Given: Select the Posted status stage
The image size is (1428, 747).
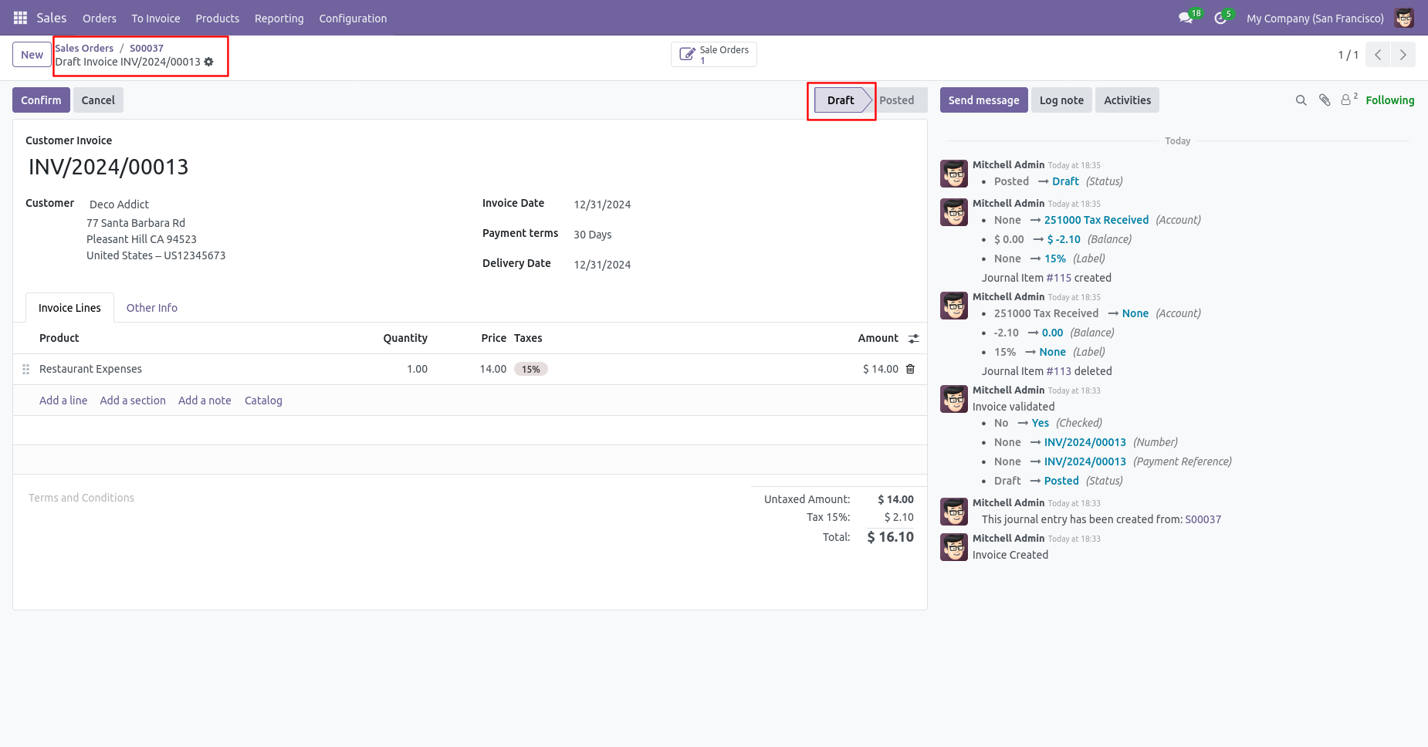Looking at the screenshot, I should (x=900, y=100).
